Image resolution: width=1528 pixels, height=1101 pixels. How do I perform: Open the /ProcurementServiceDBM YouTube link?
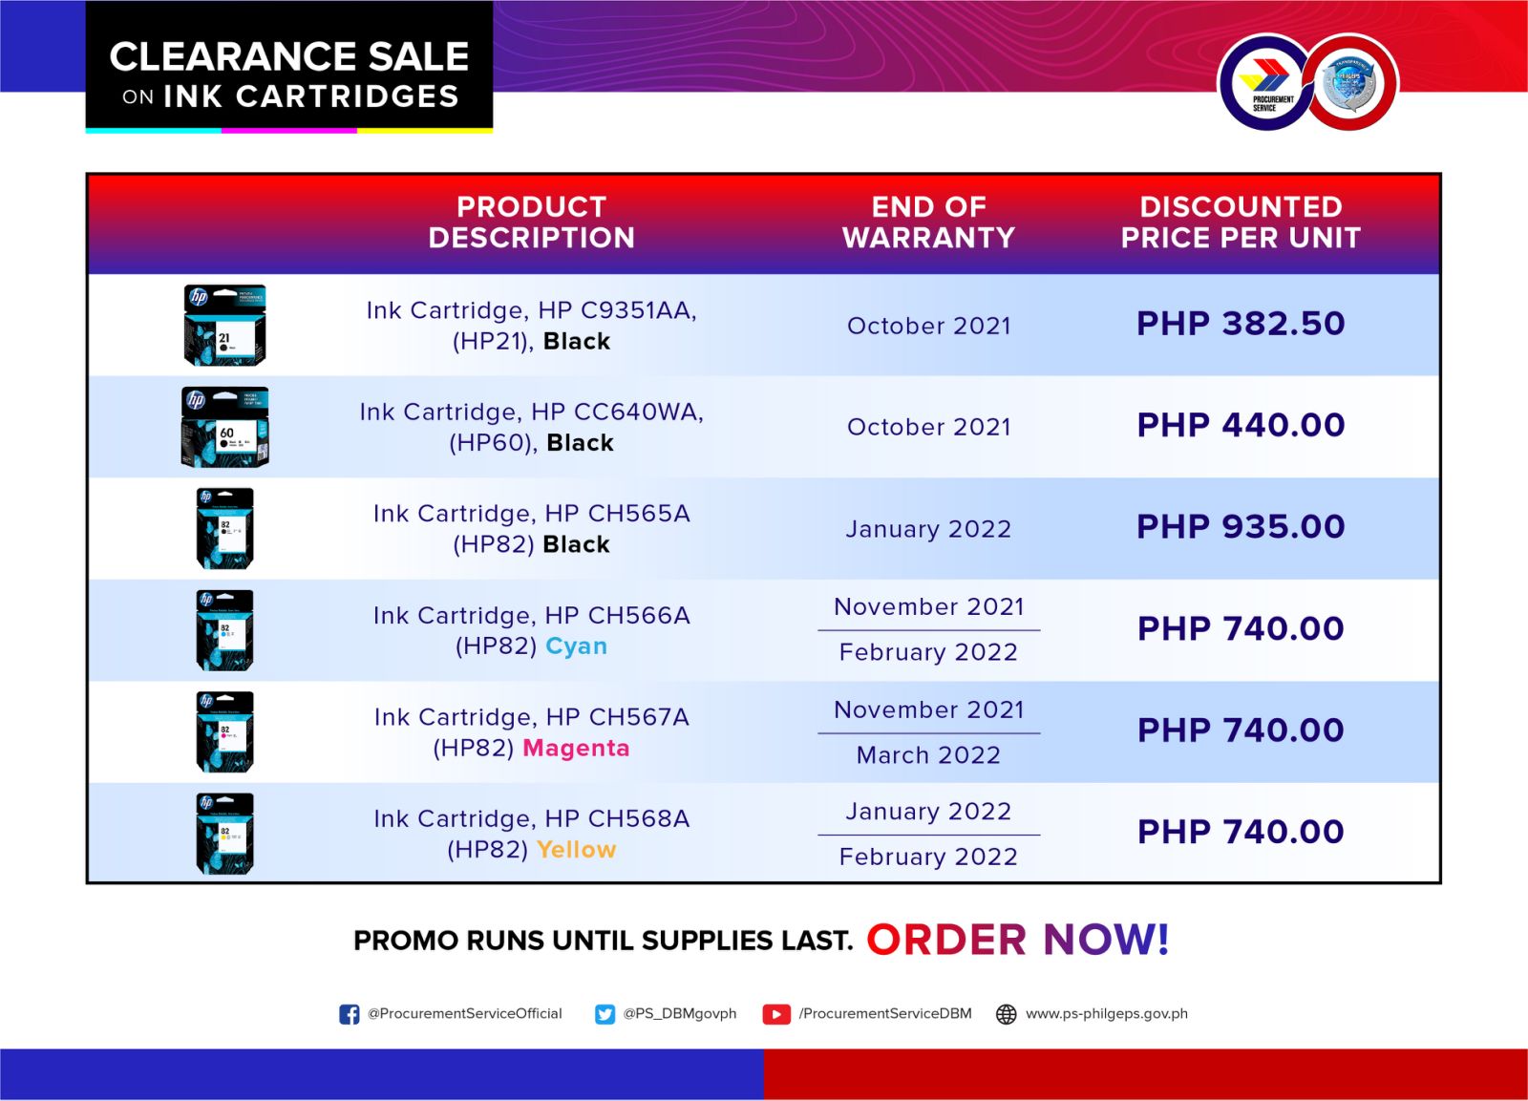pos(885,1014)
